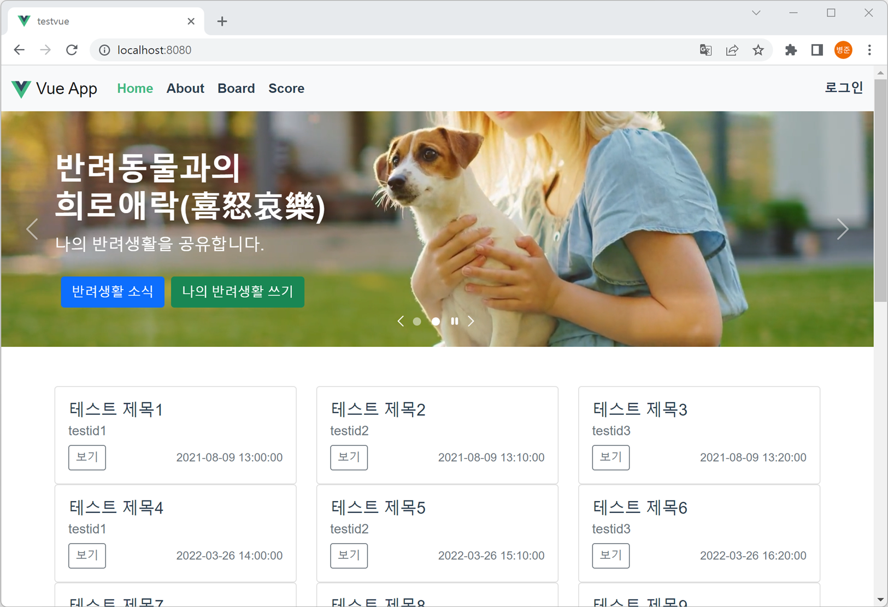This screenshot has width=888, height=607.
Task: Open the Score nav item
Action: coord(286,89)
